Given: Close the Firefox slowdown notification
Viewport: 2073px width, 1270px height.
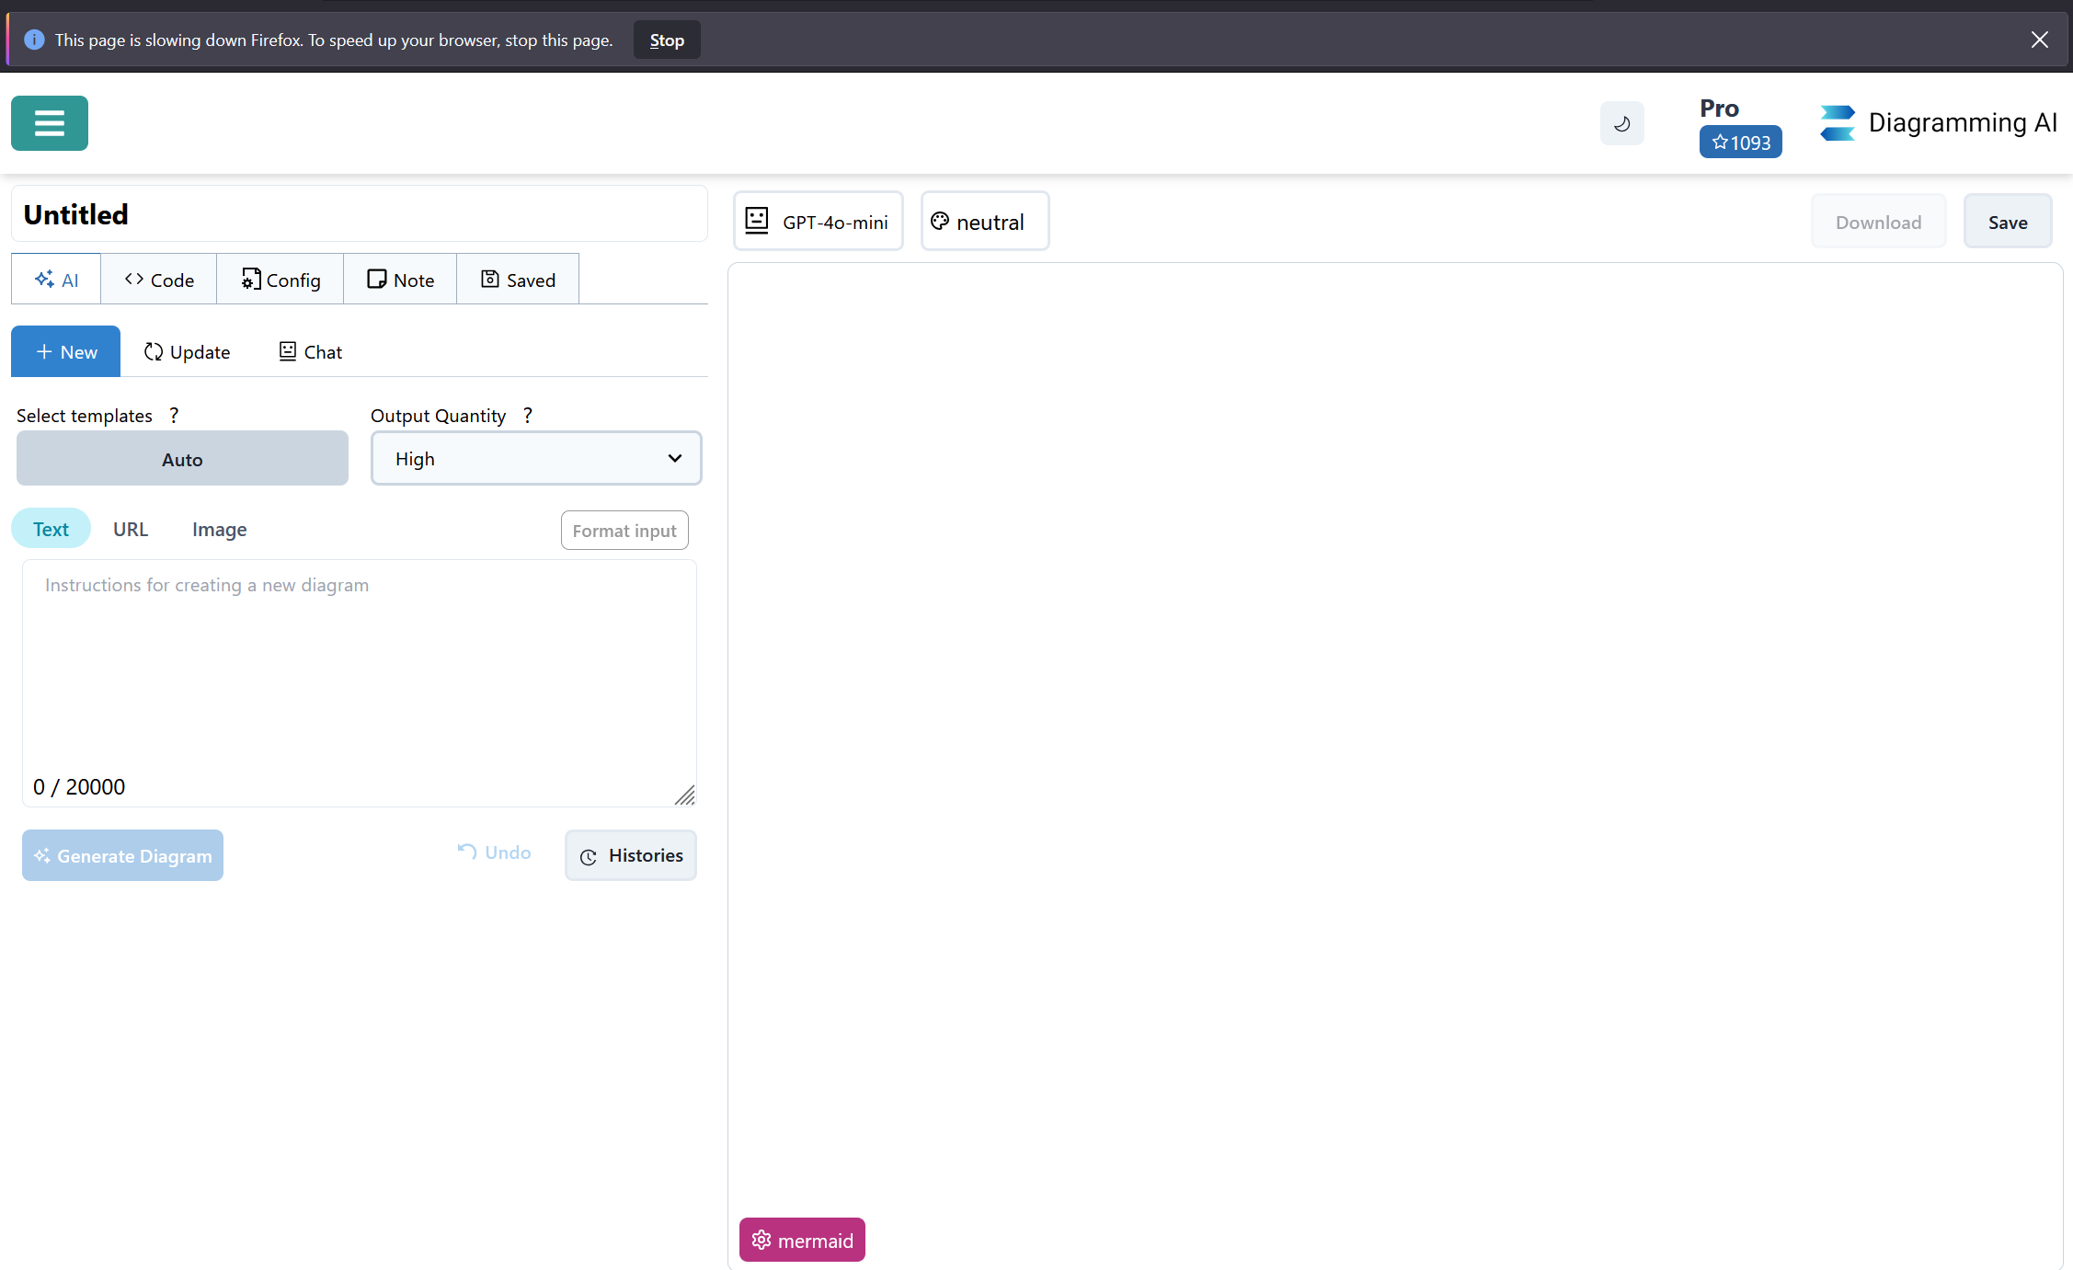Looking at the screenshot, I should (2039, 40).
